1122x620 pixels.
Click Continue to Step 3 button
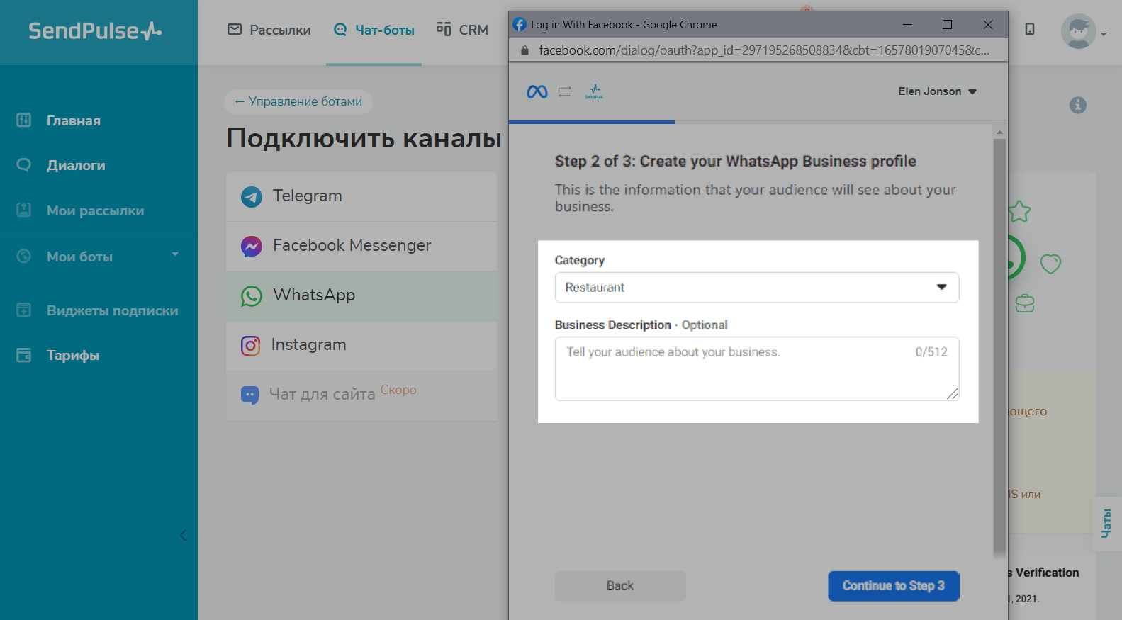click(893, 586)
